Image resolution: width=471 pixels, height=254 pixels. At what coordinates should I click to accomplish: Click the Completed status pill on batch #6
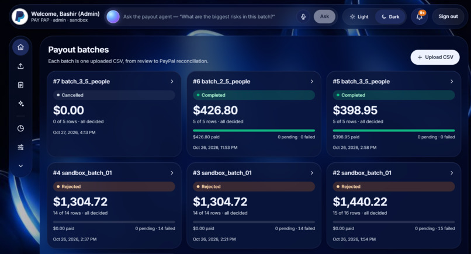[x=254, y=95]
